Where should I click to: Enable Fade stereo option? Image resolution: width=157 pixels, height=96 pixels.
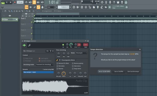[x=76, y=66]
